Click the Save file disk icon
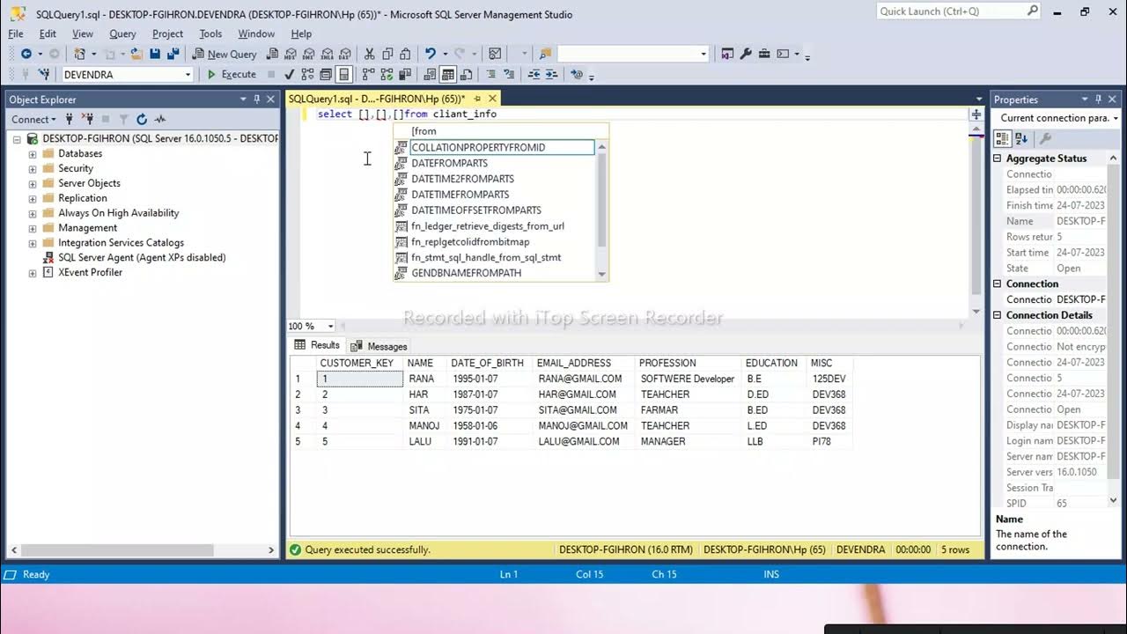The height and width of the screenshot is (634, 1127). (155, 54)
